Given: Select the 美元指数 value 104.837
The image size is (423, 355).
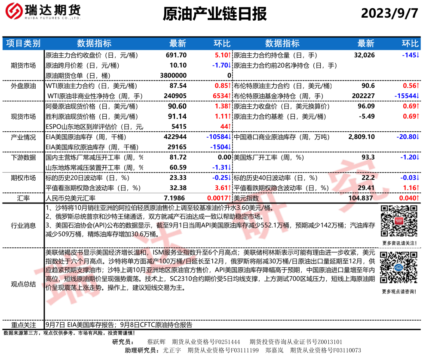Looking at the screenshot, I should click(361, 198).
